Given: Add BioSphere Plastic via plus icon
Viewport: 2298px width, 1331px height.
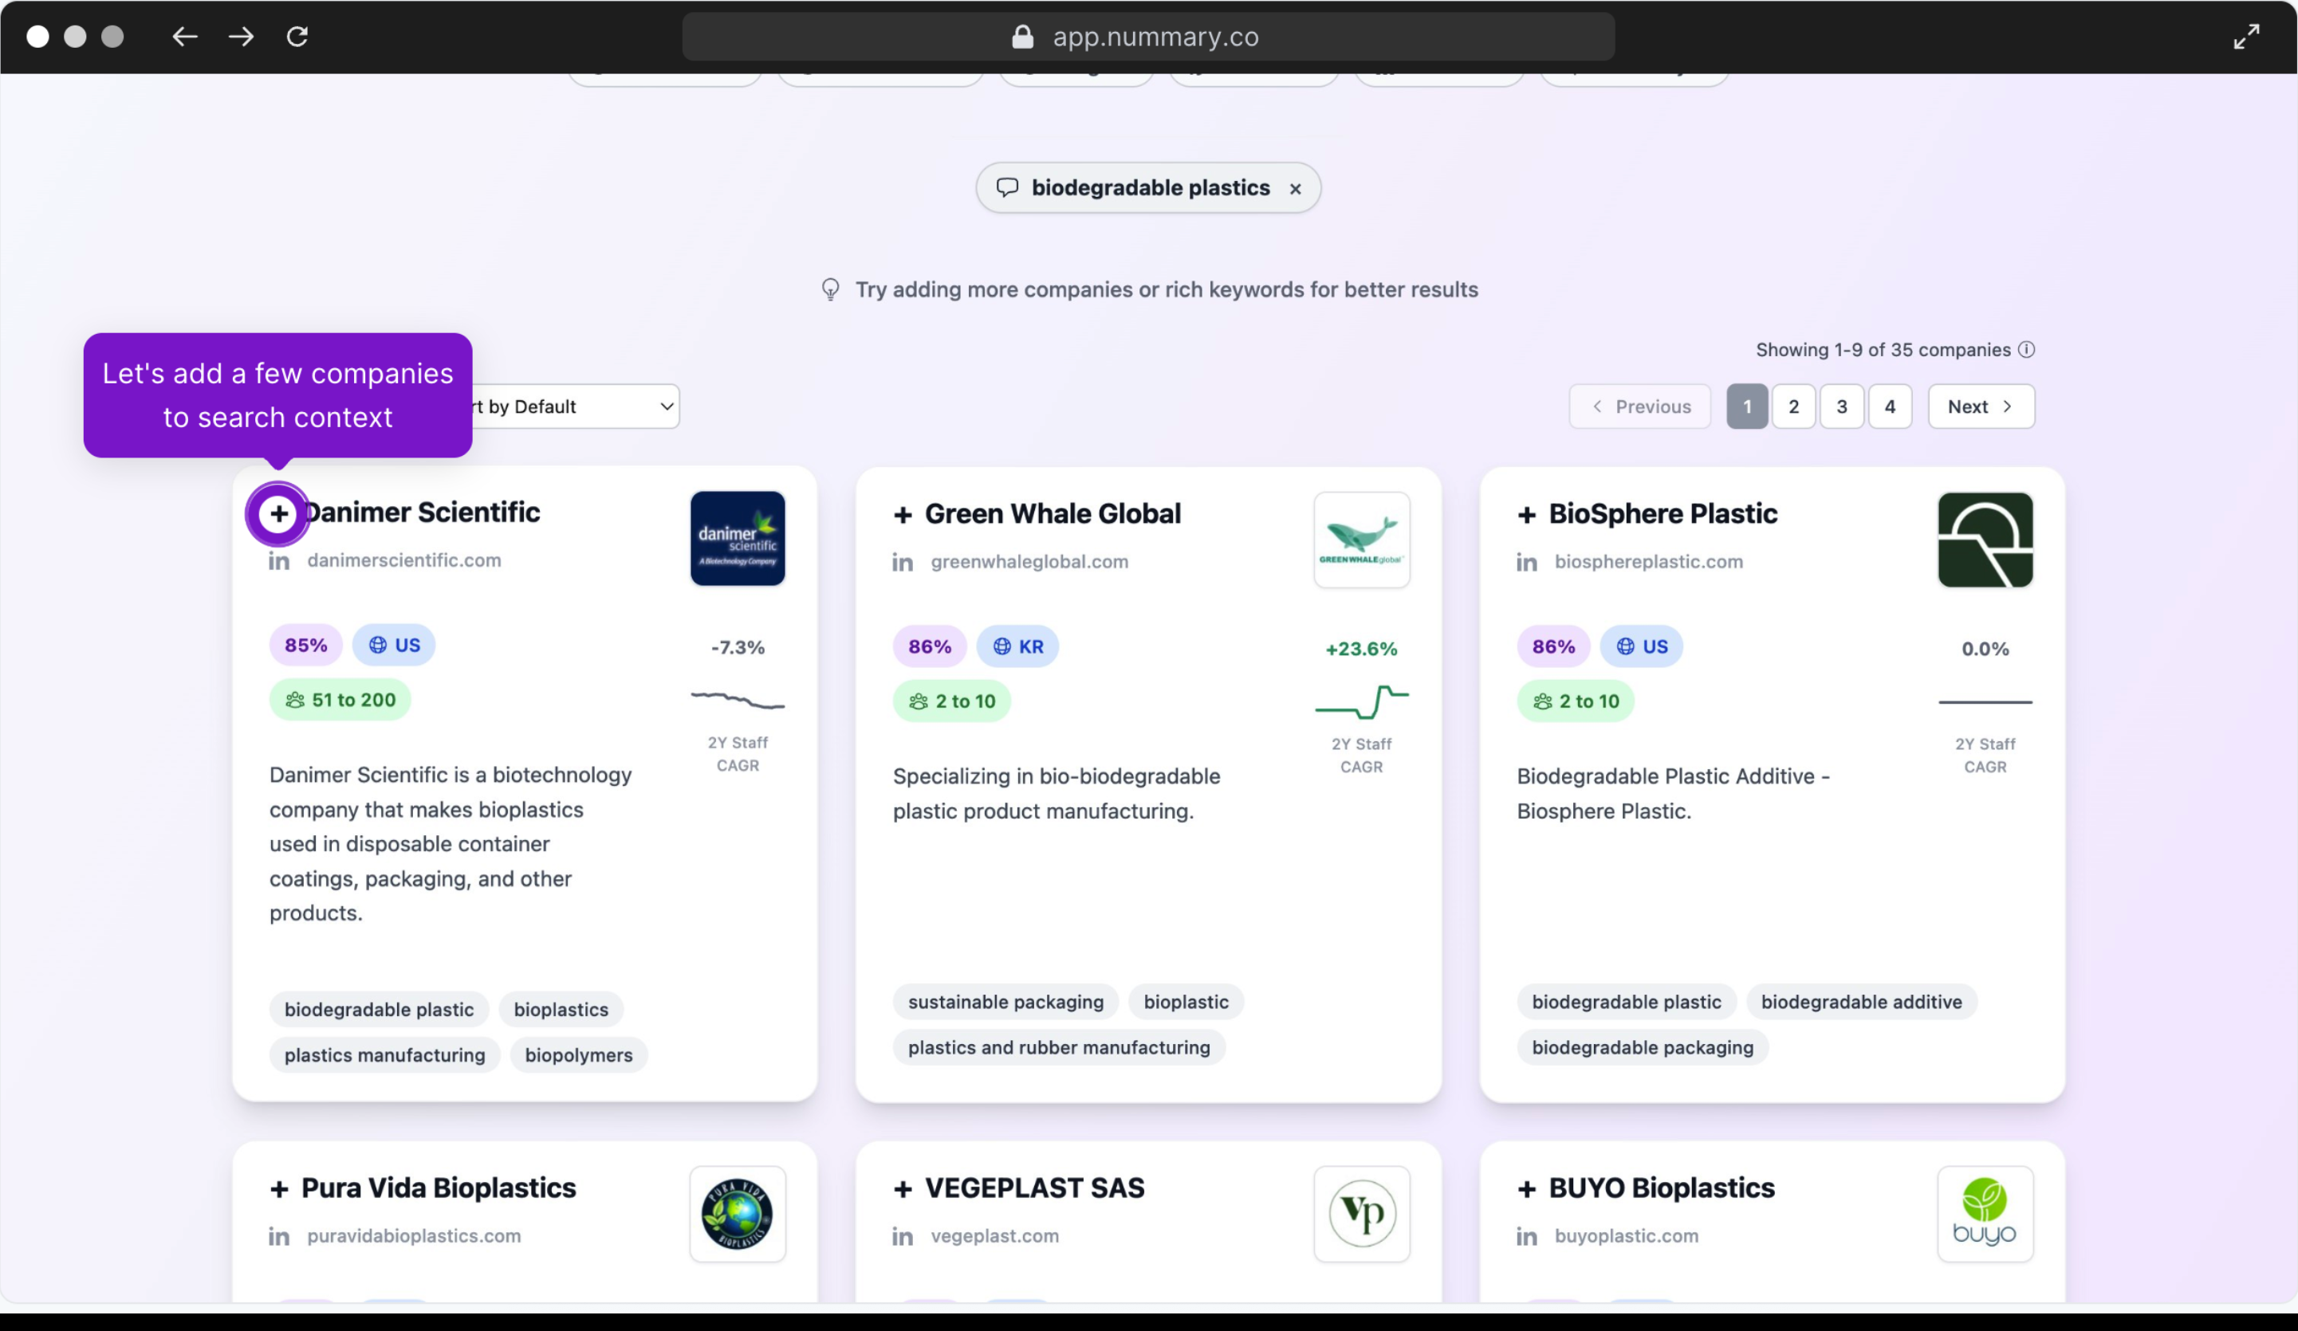Looking at the screenshot, I should [1526, 515].
